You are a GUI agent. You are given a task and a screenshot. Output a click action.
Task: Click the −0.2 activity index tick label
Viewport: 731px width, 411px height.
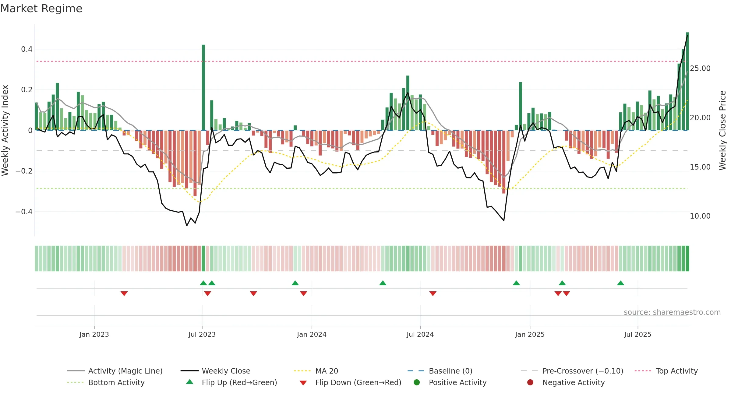[x=24, y=171]
